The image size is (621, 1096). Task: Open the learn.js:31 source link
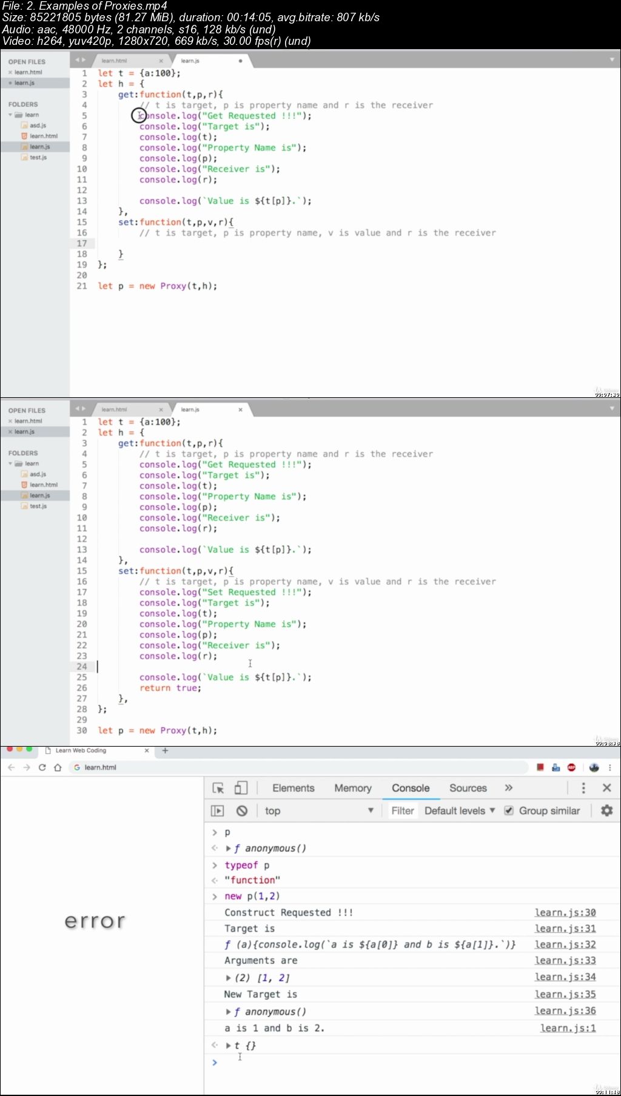point(565,929)
